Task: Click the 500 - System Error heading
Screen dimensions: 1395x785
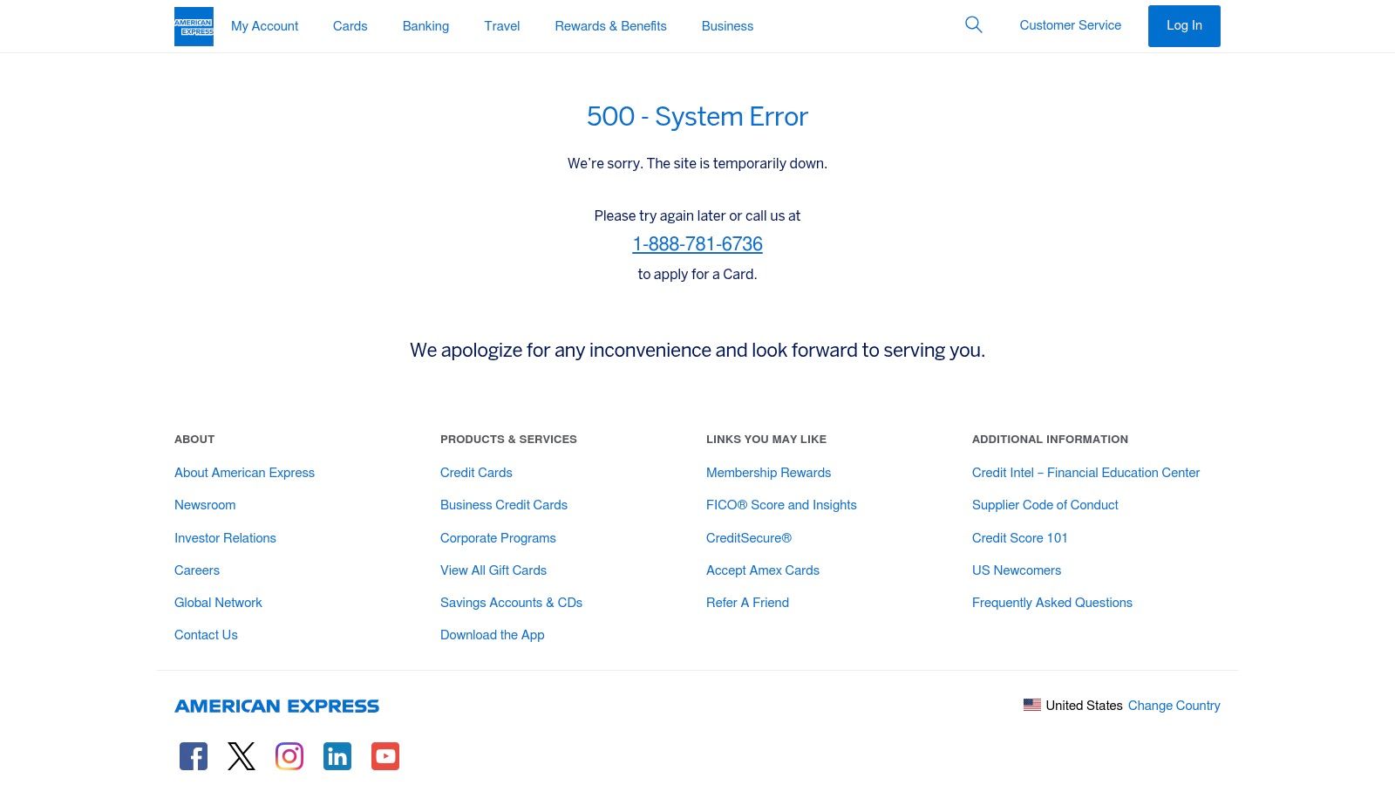Action: tap(697, 117)
